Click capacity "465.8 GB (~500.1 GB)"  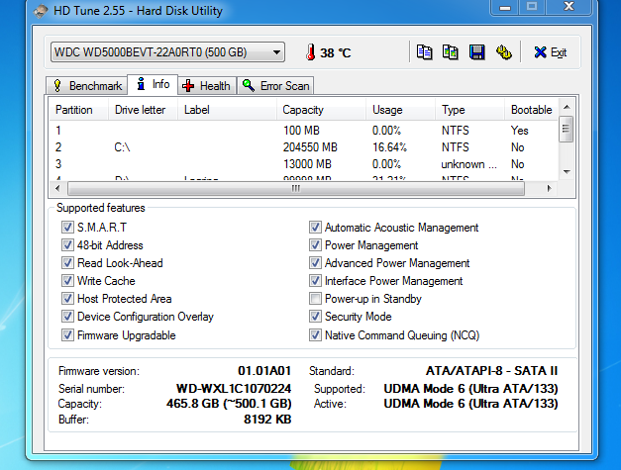pos(229,403)
